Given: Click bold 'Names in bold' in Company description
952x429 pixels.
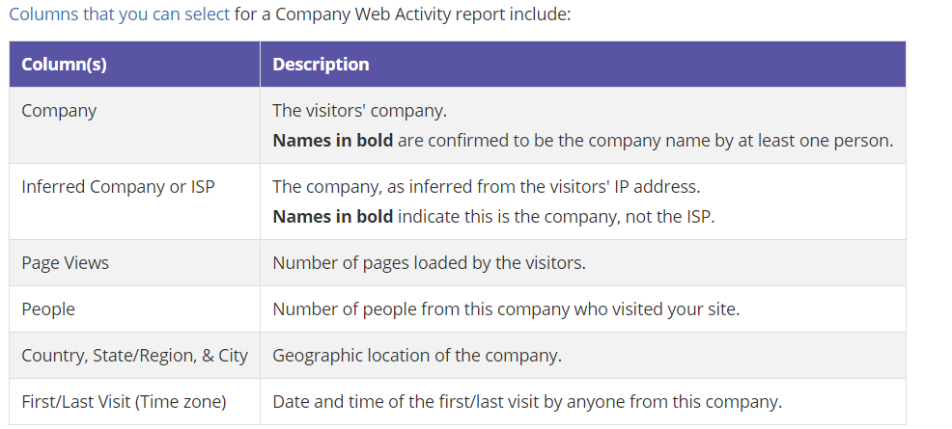Looking at the screenshot, I should pos(332,141).
